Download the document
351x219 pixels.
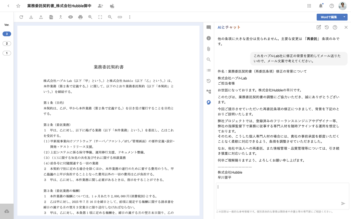coord(31,17)
